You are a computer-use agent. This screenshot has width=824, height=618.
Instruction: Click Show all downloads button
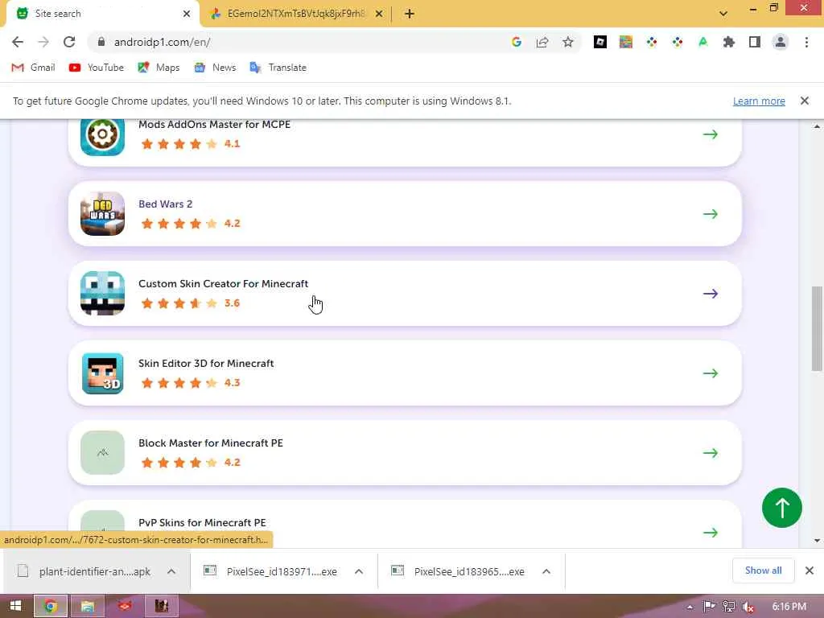tap(763, 571)
